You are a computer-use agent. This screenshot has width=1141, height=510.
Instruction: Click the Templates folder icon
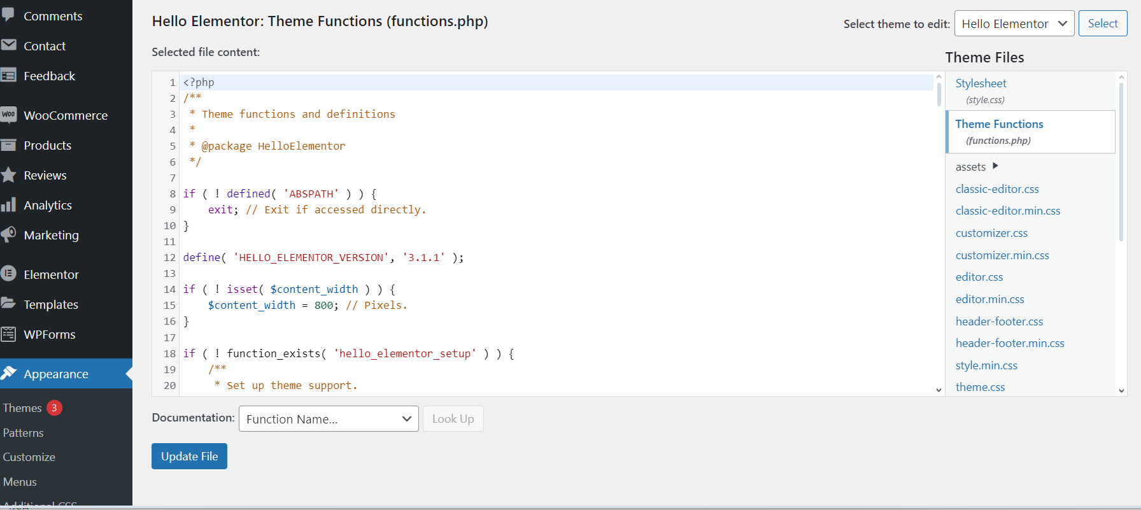8,303
